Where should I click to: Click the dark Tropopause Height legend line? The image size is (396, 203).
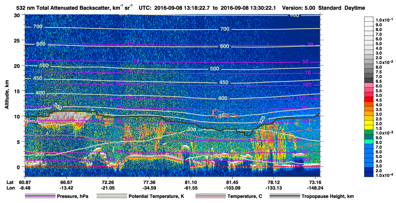click(285, 196)
